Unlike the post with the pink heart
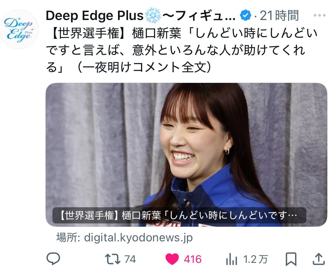 [172, 259]
